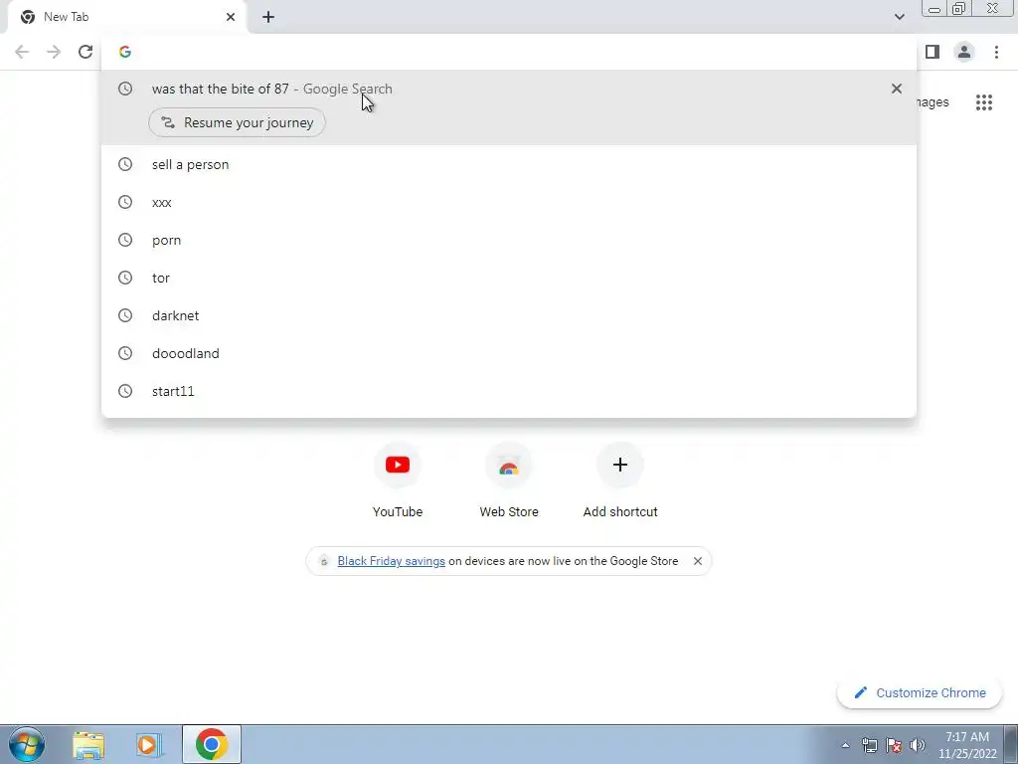Open the YouTube shortcut
The width and height of the screenshot is (1018, 764).
click(398, 480)
